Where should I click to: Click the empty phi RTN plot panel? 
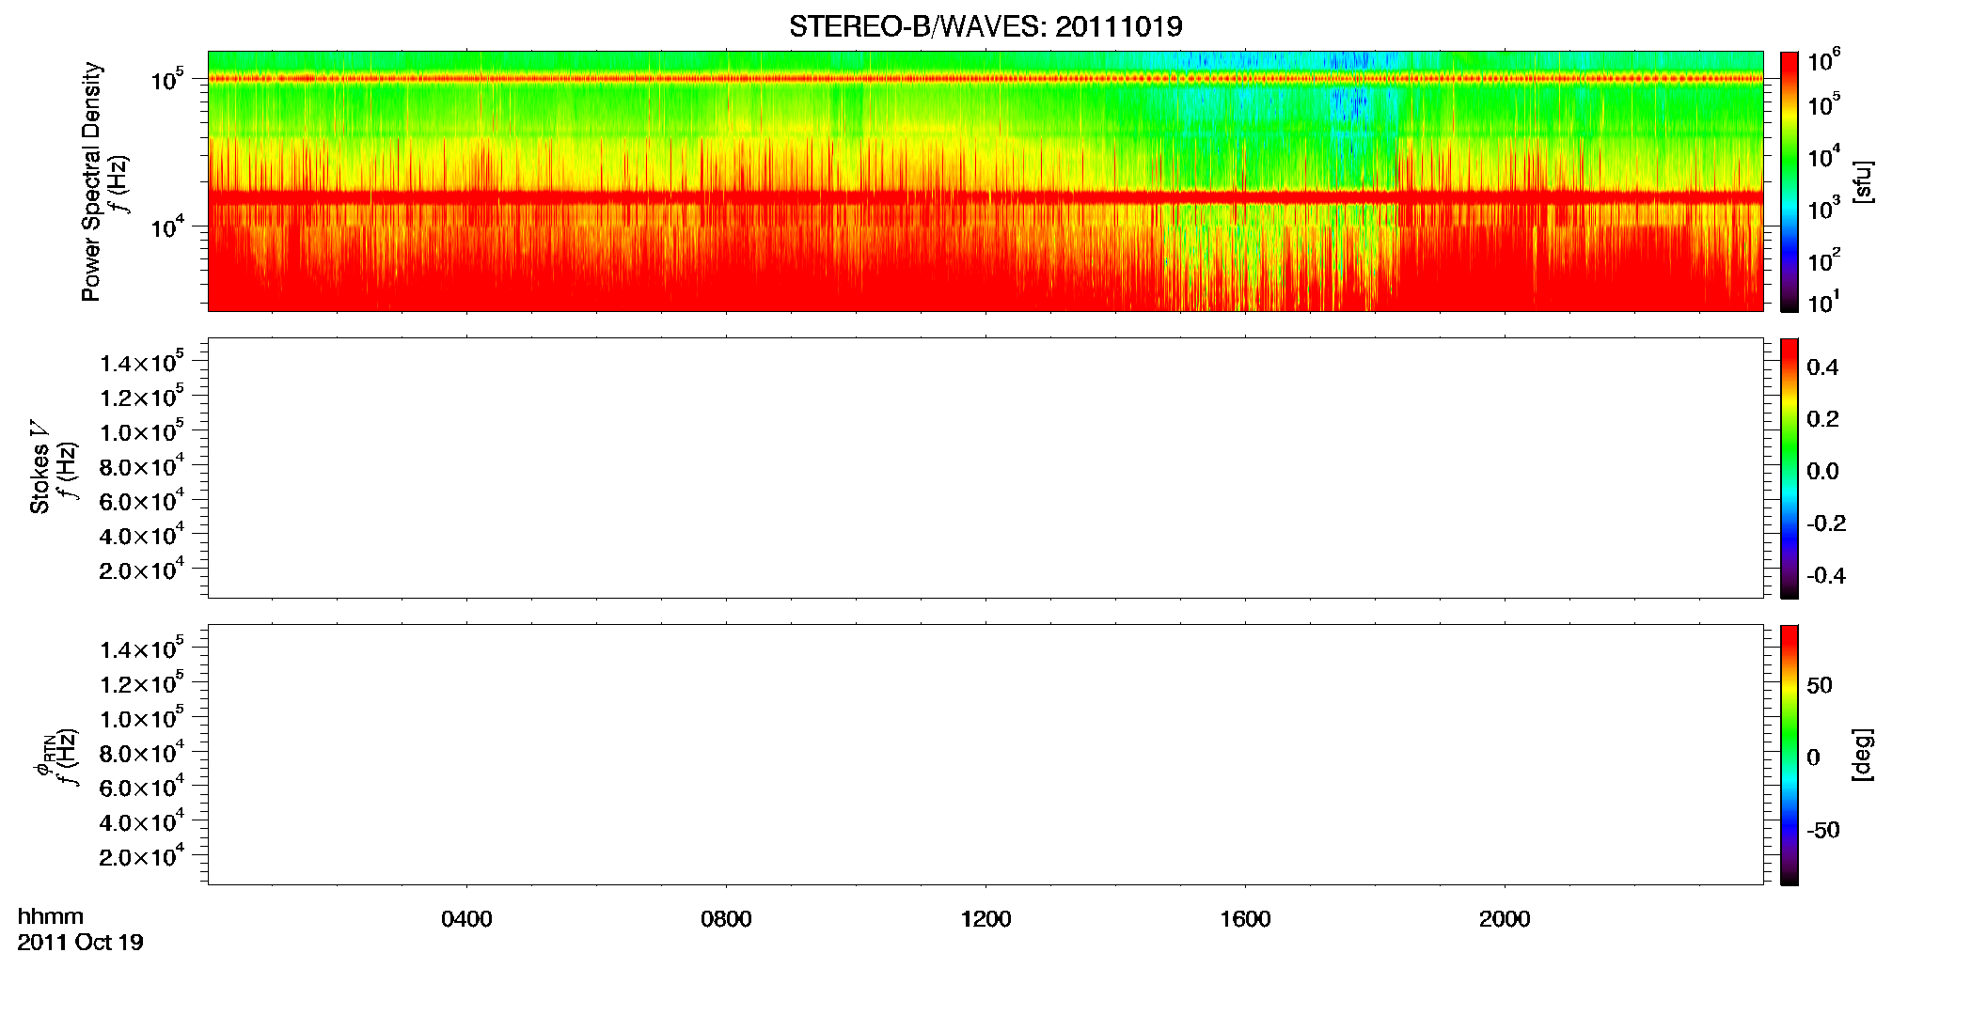[985, 755]
